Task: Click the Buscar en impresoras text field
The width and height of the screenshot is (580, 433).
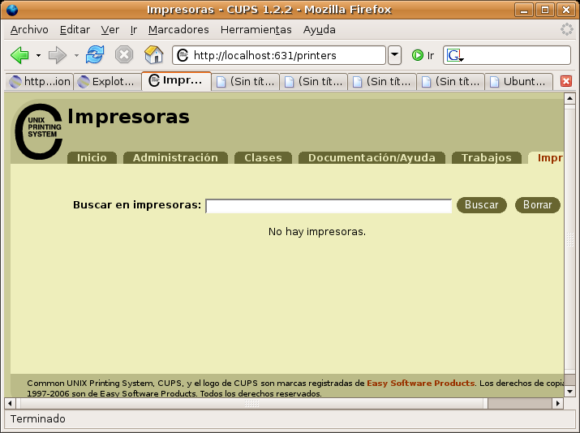Action: [x=329, y=206]
